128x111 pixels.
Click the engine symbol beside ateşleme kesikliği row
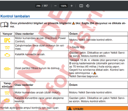pos(7,100)
